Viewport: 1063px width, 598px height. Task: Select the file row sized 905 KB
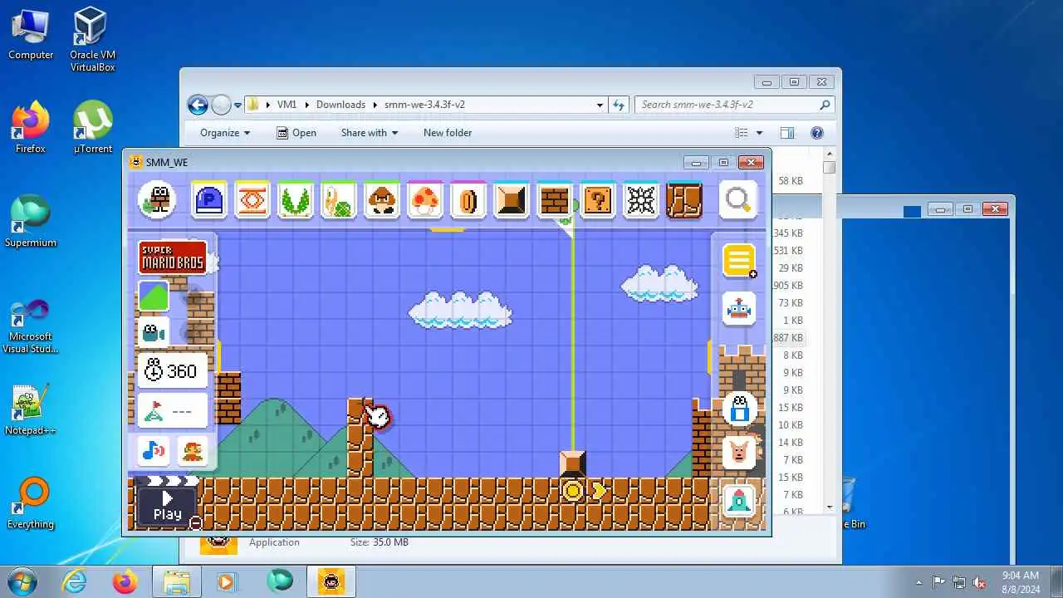tap(788, 286)
